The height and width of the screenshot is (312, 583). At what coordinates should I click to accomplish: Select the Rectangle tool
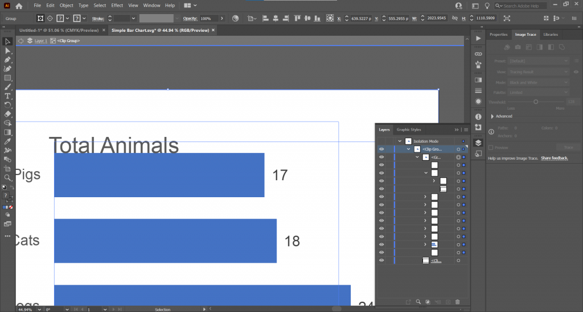click(x=7, y=78)
